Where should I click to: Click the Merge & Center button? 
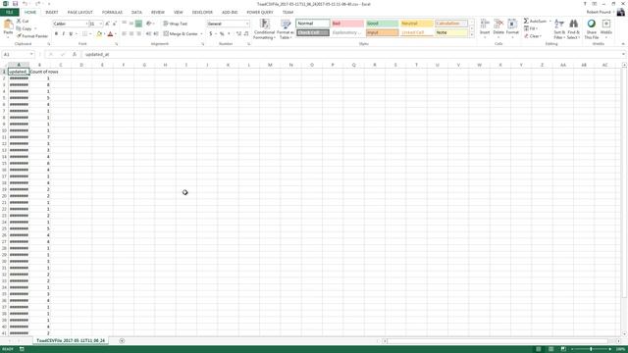point(181,34)
